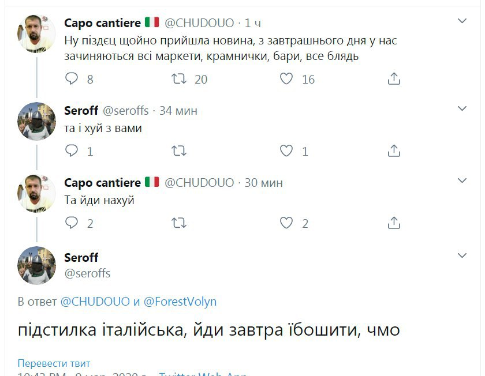Image resolution: width=485 pixels, height=376 pixels.
Task: Open Capo cantiere's avatar on first tweet
Action: [x=38, y=33]
